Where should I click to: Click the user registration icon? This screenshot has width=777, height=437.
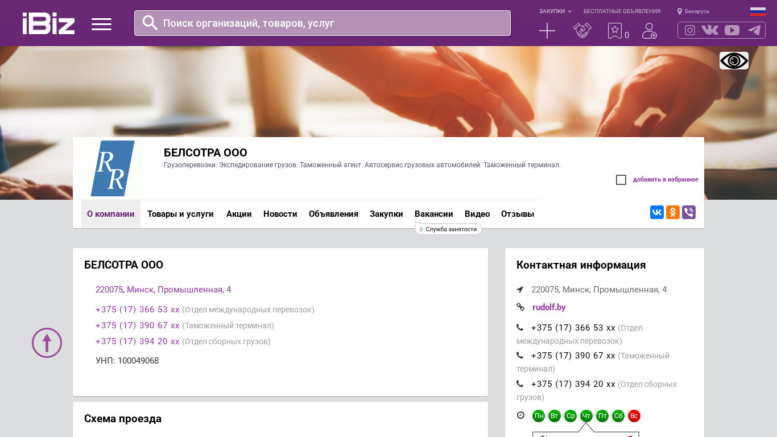[x=649, y=31]
